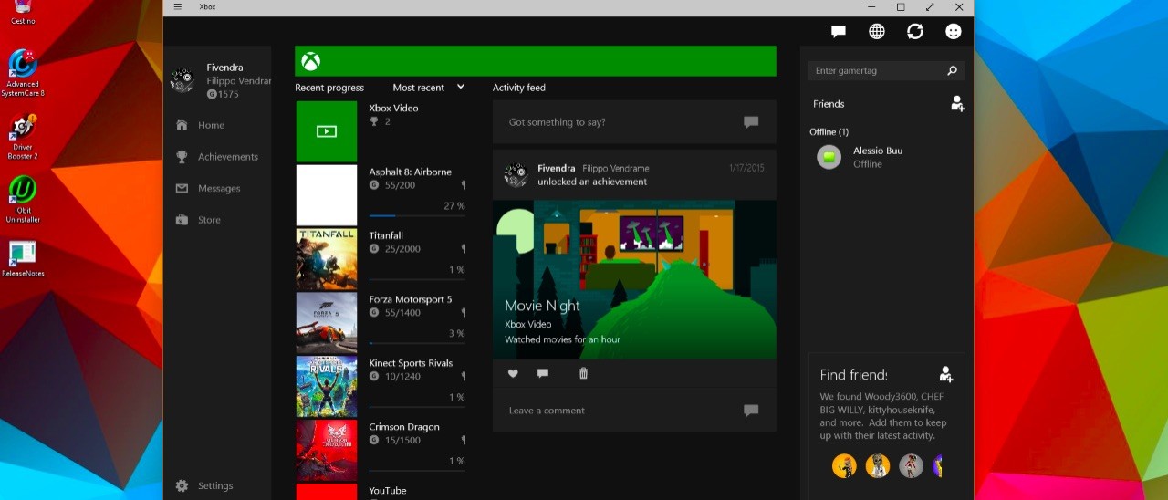Click the post icon beside Got something to say
This screenshot has width=1168, height=500.
coord(751,122)
